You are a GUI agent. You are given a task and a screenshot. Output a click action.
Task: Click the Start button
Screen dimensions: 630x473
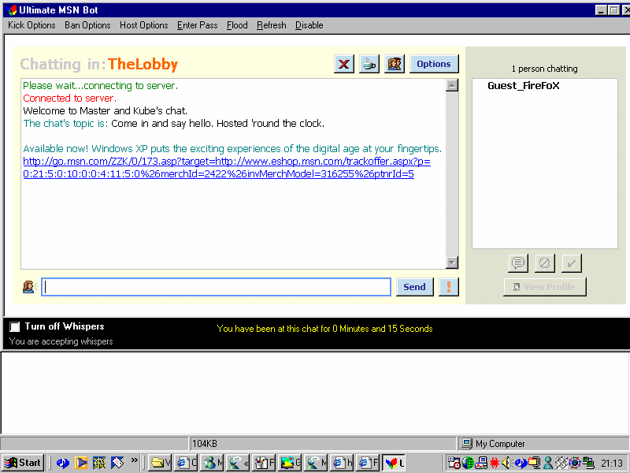pyautogui.click(x=23, y=463)
